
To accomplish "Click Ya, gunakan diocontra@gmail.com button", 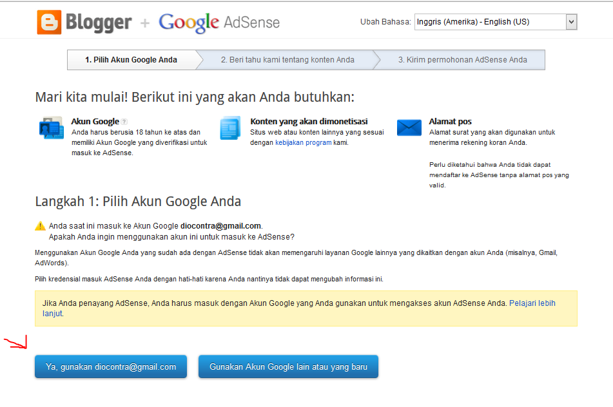I will click(111, 366).
